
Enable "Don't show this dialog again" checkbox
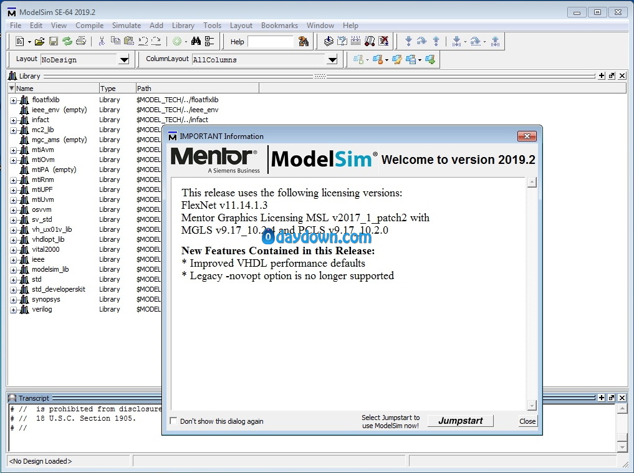click(x=174, y=421)
